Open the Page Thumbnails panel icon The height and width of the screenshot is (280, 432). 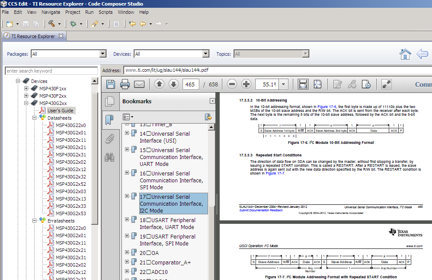tap(110, 101)
